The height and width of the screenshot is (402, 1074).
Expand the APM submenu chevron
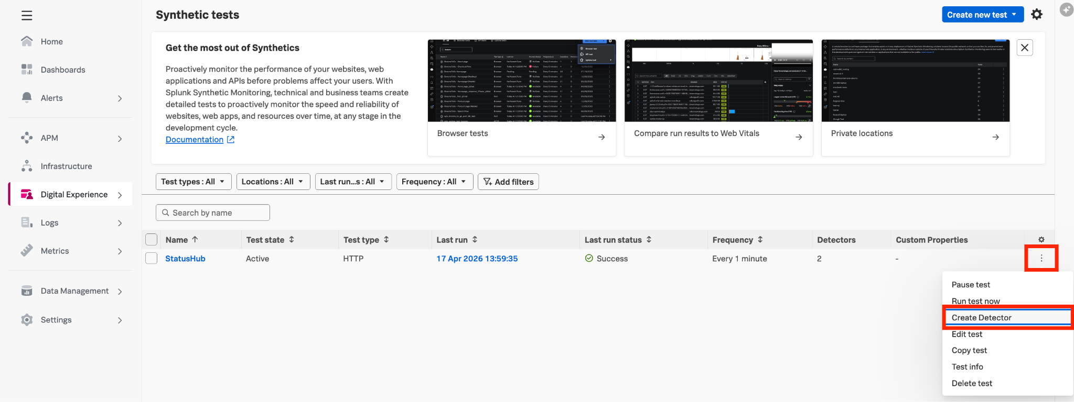coord(120,139)
